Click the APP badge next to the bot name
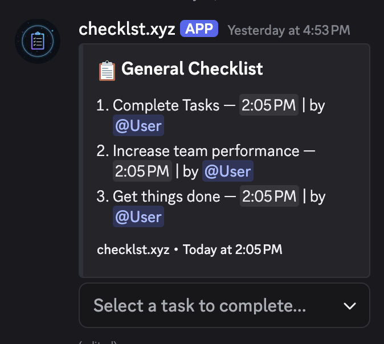Screen dimensions: 384x344 (x=199, y=30)
